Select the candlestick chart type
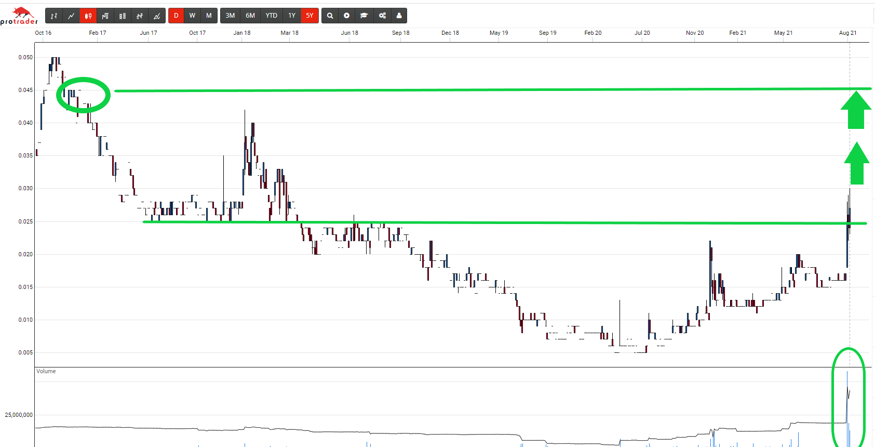The image size is (875, 447). pos(88,16)
